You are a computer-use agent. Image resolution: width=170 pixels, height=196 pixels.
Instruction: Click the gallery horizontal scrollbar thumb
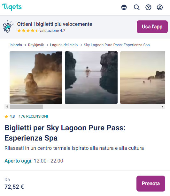(27, 107)
